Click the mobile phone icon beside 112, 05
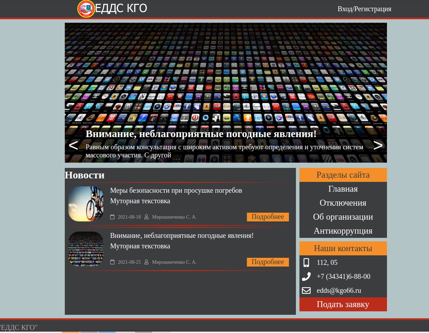 coord(306,262)
